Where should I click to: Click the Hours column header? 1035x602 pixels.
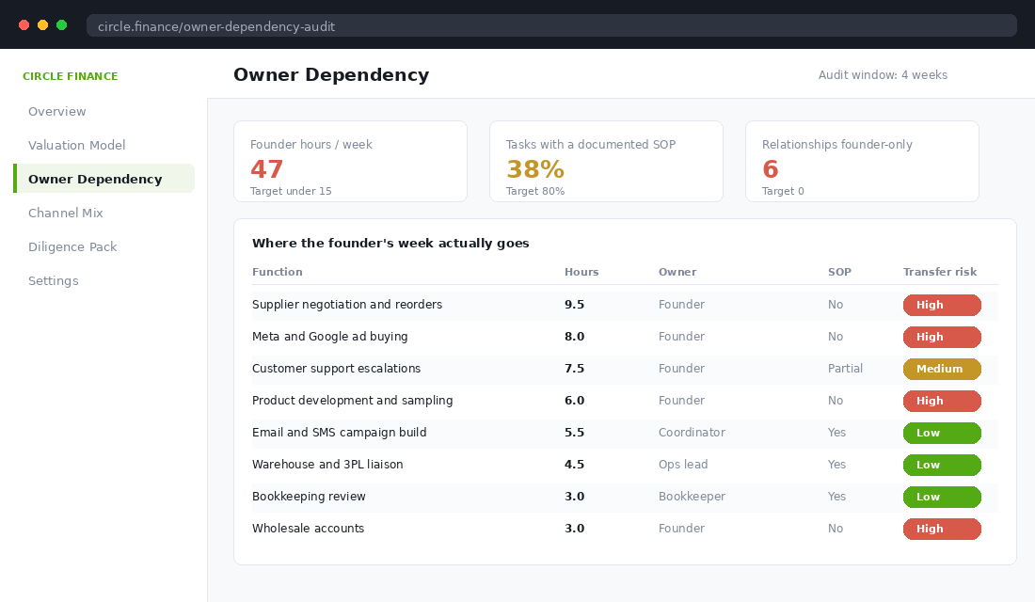[581, 272]
